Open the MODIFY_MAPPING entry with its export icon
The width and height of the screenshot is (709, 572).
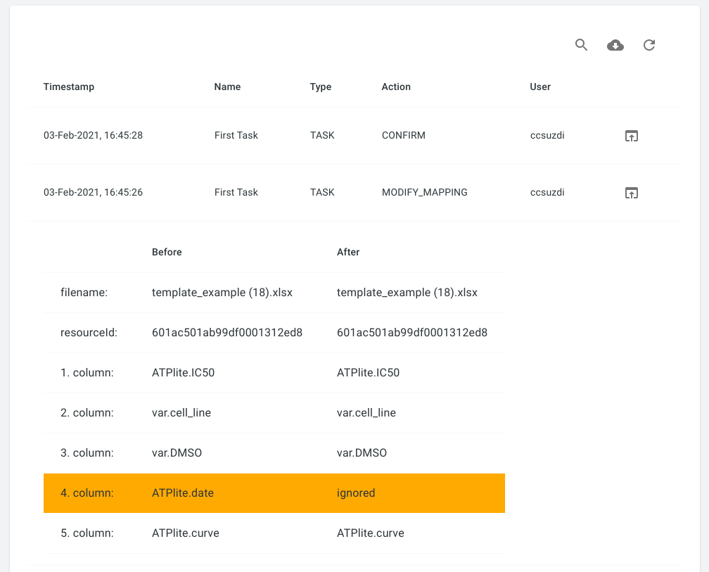631,192
